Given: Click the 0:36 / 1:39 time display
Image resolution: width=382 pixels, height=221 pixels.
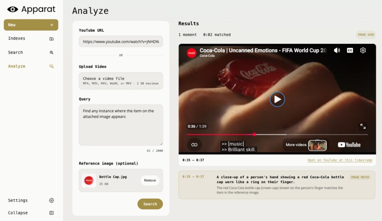Looking at the screenshot, I should tap(197, 126).
